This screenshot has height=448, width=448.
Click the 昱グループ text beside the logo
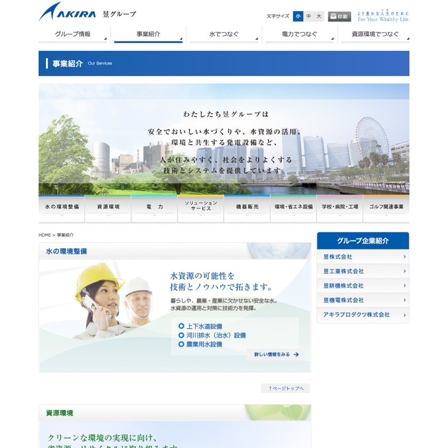click(x=119, y=15)
